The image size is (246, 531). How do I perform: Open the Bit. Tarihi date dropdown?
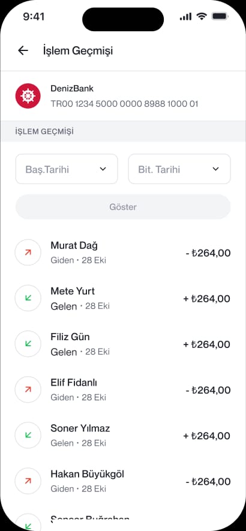(179, 169)
